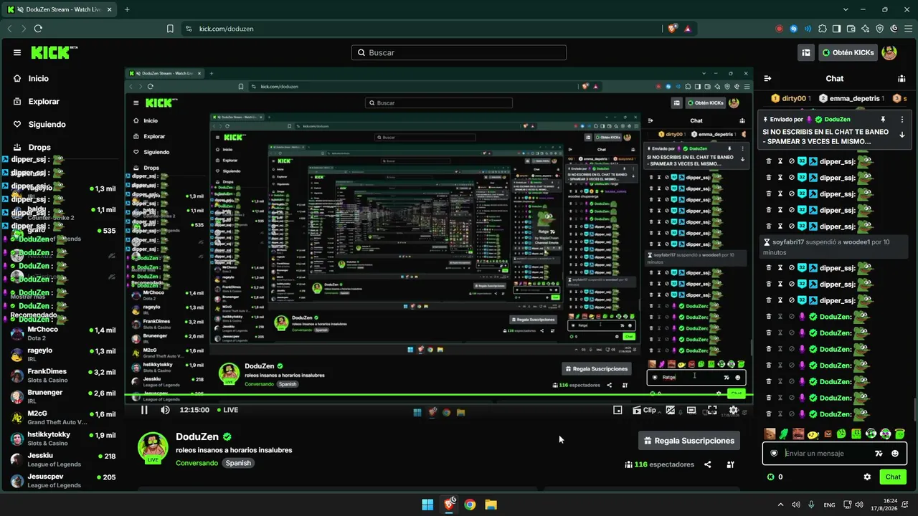Click the Spanish language tag
Image resolution: width=918 pixels, height=516 pixels.
coord(238,463)
